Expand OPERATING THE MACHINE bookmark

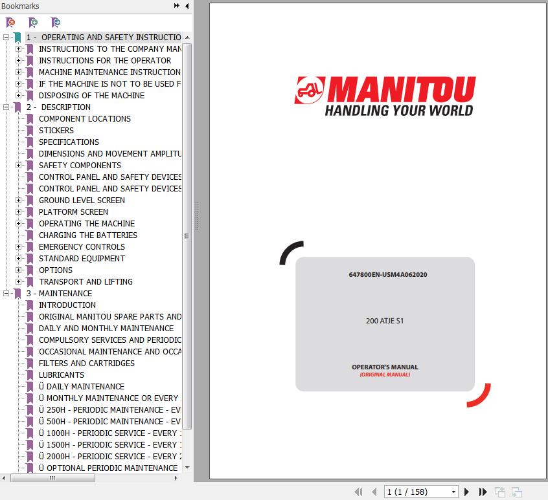click(19, 223)
